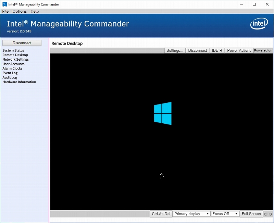Viewport: 274px width, 223px height.
Task: Click the IDE-R button
Action: click(x=217, y=50)
